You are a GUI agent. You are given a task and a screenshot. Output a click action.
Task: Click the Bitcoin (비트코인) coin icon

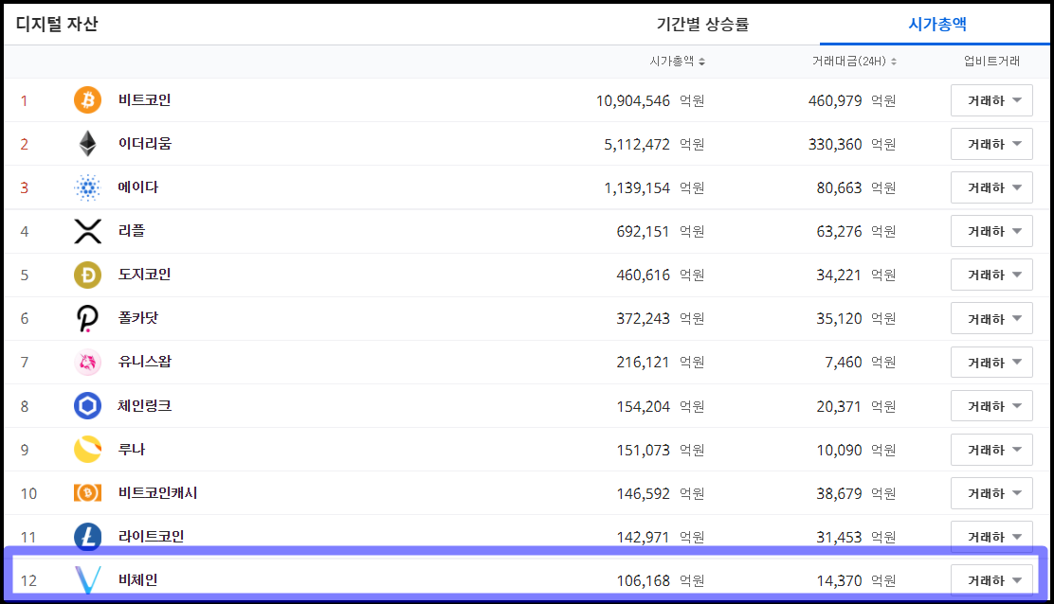(x=87, y=100)
